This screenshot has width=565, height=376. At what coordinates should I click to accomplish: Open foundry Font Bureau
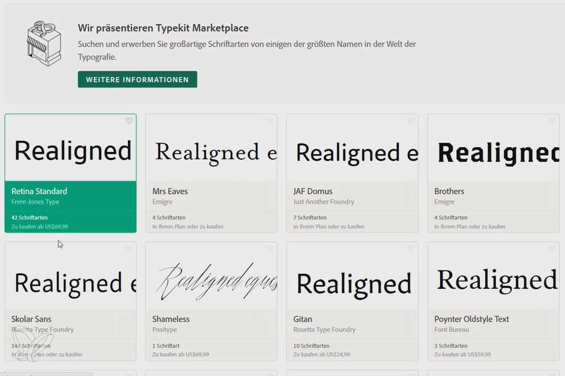[x=452, y=330]
